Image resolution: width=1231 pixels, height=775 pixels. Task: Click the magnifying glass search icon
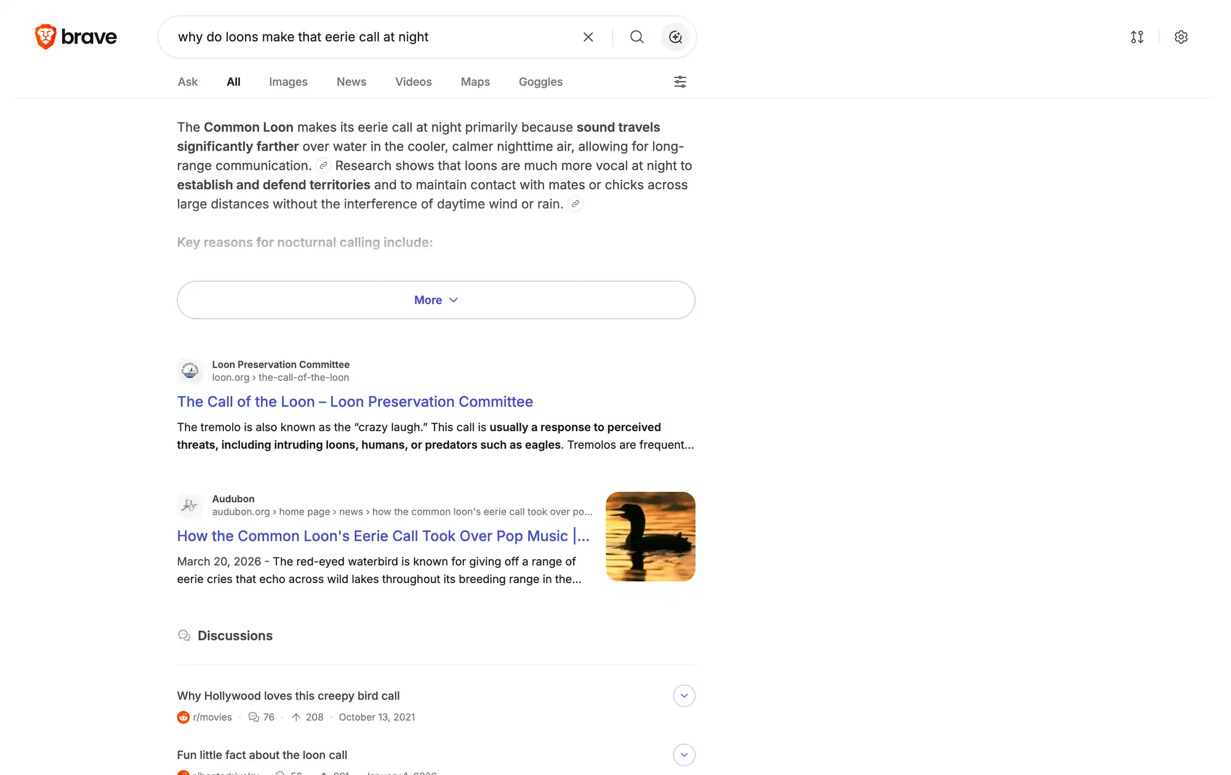tap(637, 37)
